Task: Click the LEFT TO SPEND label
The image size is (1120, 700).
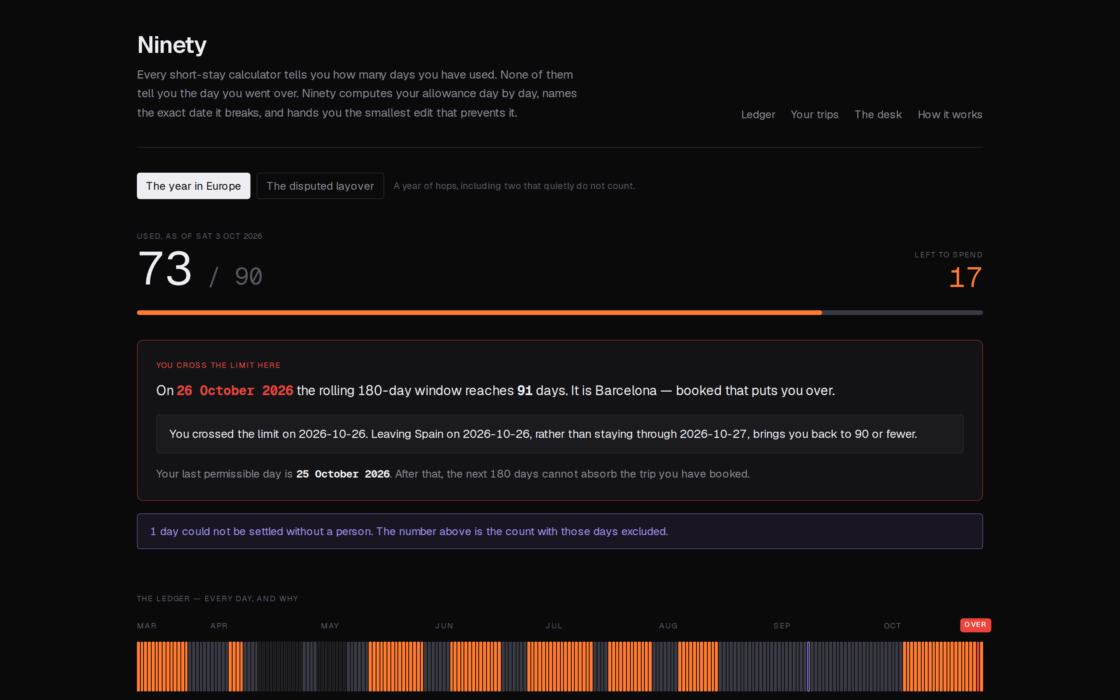Action: pos(948,255)
